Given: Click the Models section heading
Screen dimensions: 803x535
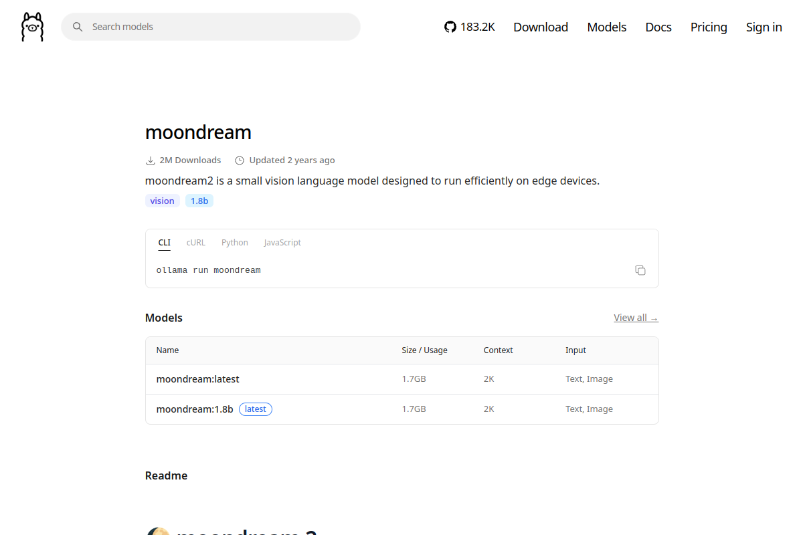Looking at the screenshot, I should 164,318.
